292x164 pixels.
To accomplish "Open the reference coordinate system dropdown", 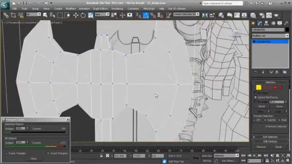I will [102, 14].
